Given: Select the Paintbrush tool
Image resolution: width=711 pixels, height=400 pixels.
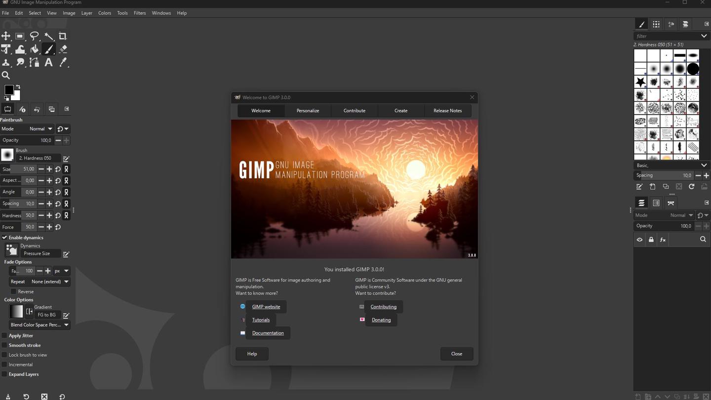Looking at the screenshot, I should tap(48, 49).
